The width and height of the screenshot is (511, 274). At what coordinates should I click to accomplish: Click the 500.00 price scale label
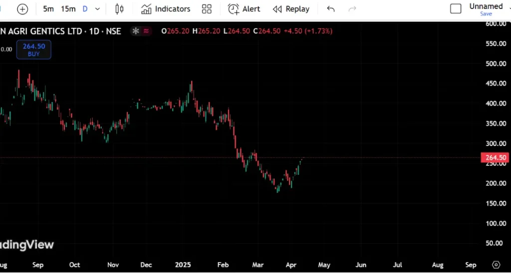pyautogui.click(x=496, y=63)
